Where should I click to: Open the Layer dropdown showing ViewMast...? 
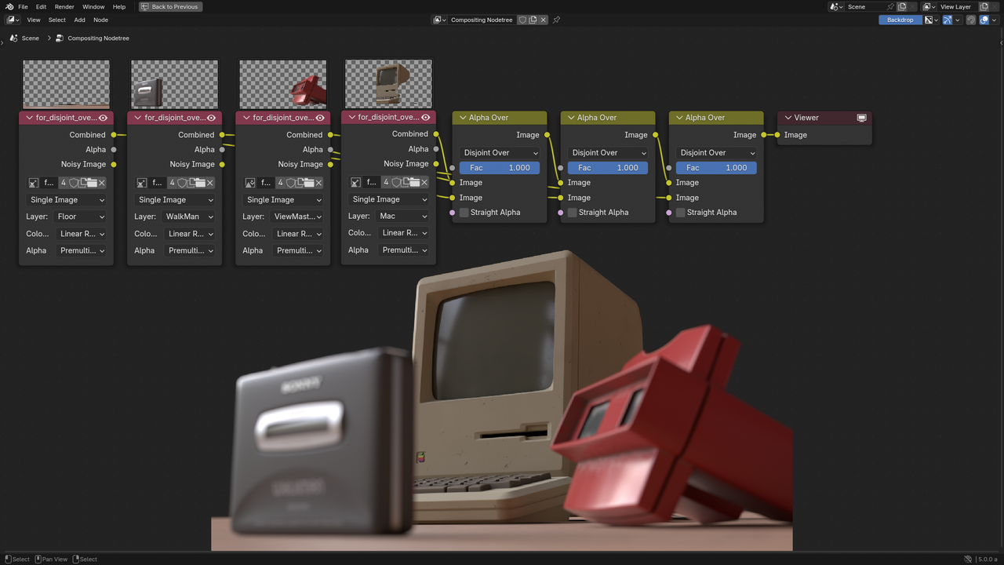[297, 217]
